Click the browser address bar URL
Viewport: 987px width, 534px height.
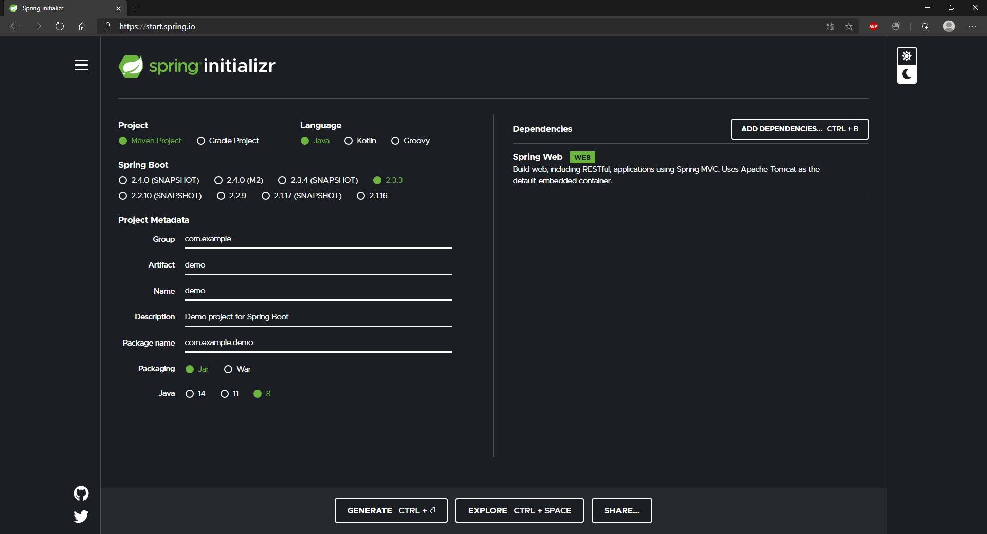pyautogui.click(x=157, y=26)
